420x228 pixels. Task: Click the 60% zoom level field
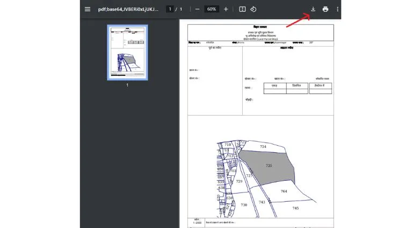point(212,9)
